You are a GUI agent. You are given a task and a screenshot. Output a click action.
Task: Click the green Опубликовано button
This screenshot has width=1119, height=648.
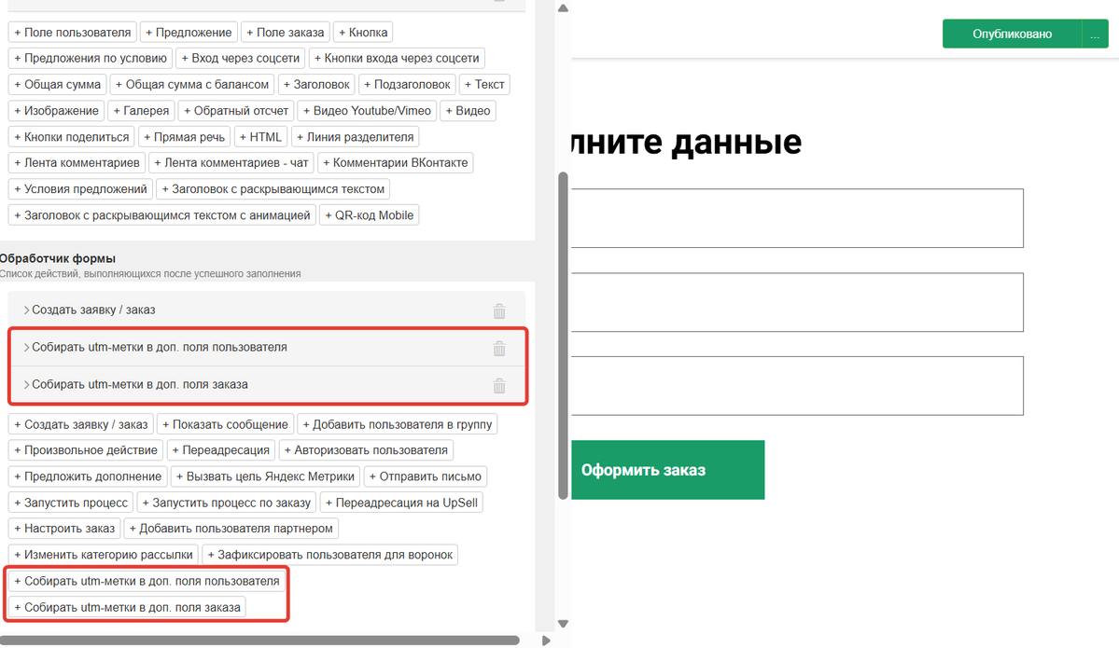(1013, 32)
